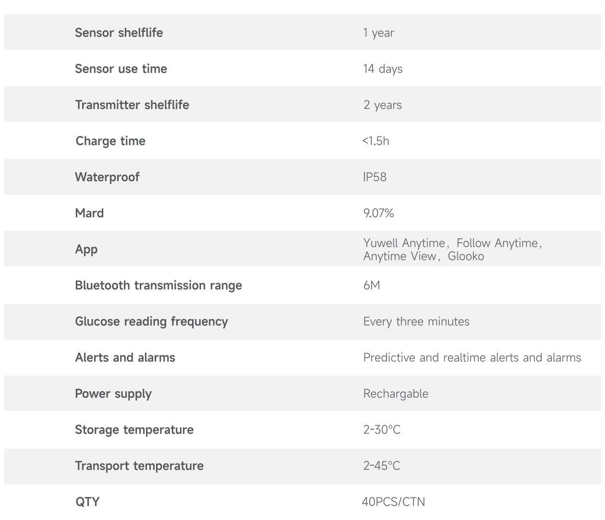Select the <1.5h charge value
The image size is (605, 520).
pyautogui.click(x=375, y=141)
